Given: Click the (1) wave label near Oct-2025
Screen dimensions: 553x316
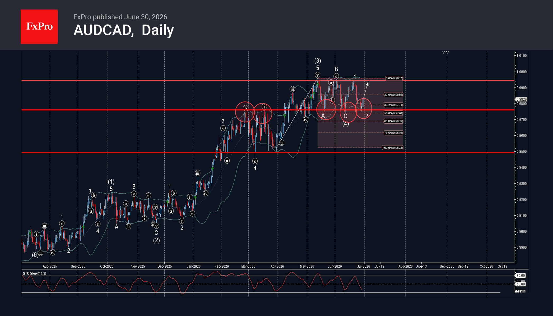Looking at the screenshot, I should (111, 182).
